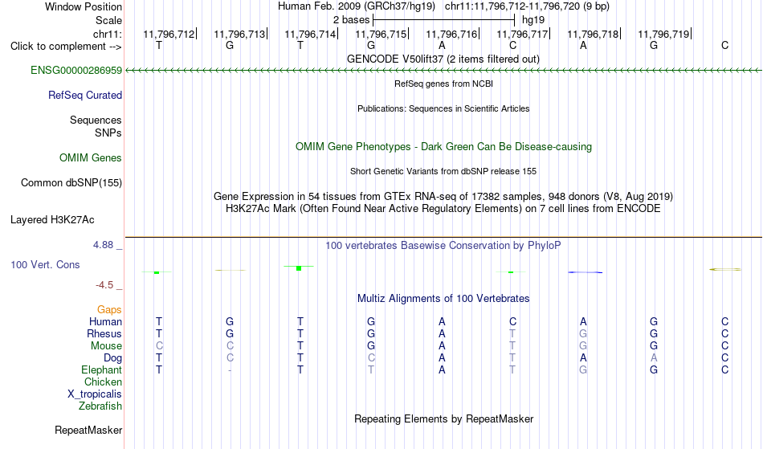Click the Sequences track label
This screenshot has height=449, width=763.
pyautogui.click(x=96, y=120)
